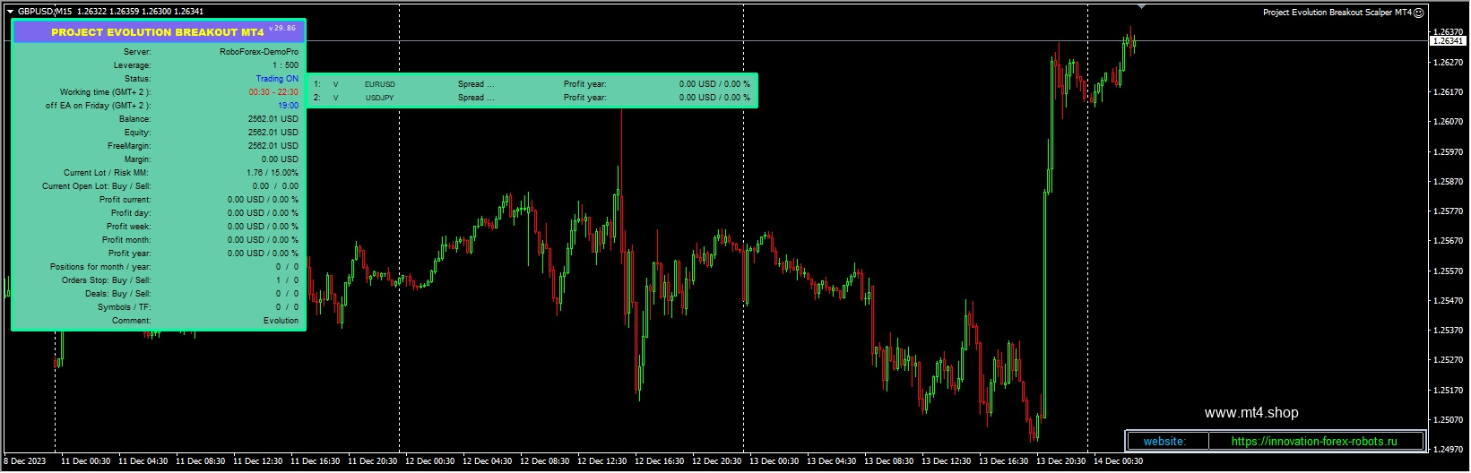Open the innovation-forex-robots.ru website link

pyautogui.click(x=1314, y=442)
